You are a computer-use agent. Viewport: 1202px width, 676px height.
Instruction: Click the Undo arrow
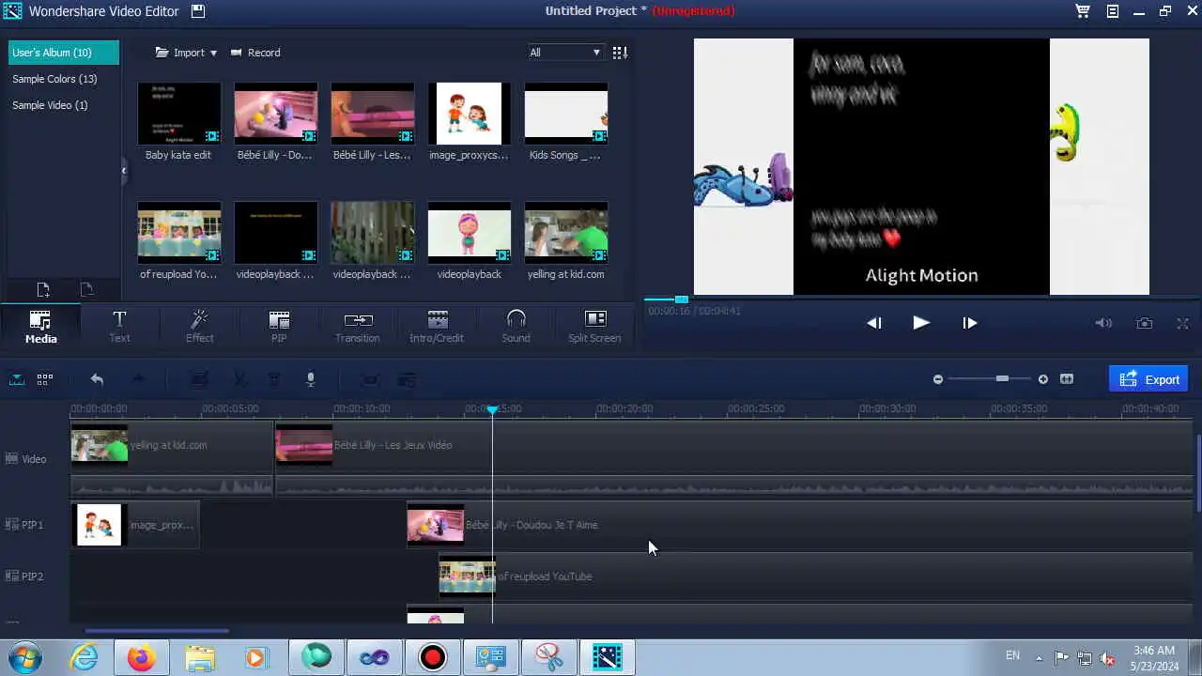point(97,379)
